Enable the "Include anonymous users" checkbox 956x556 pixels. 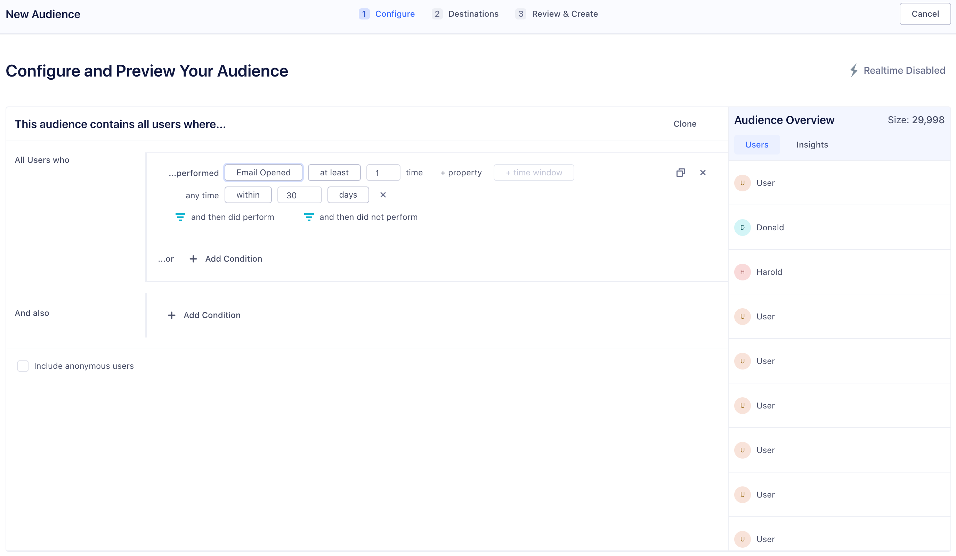[23, 366]
